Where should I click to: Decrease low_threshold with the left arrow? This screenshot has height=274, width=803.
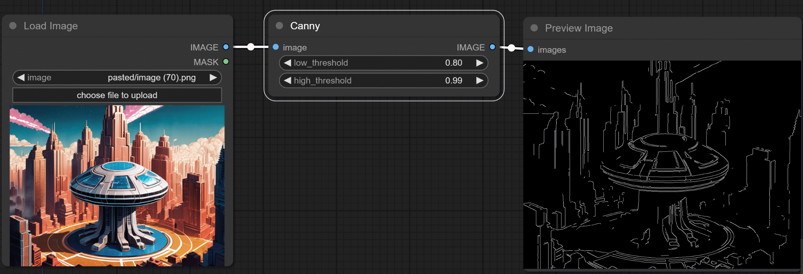287,63
